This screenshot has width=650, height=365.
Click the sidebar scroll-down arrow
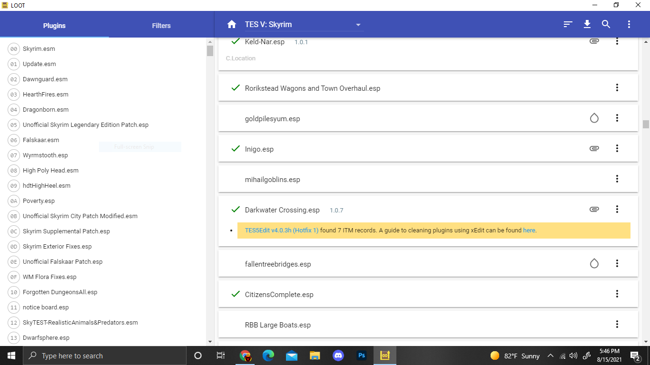[x=210, y=342]
